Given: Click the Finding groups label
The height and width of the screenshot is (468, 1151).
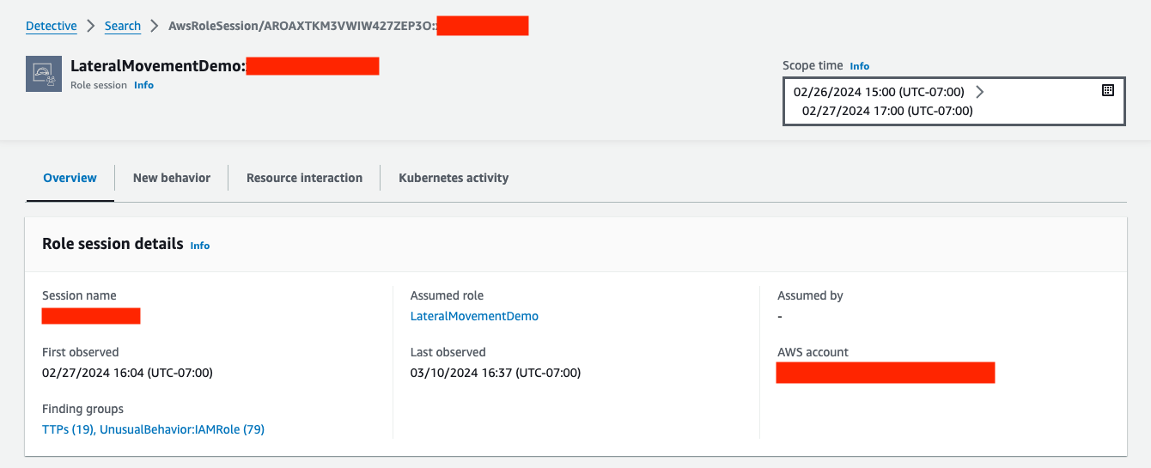Looking at the screenshot, I should click(x=82, y=409).
